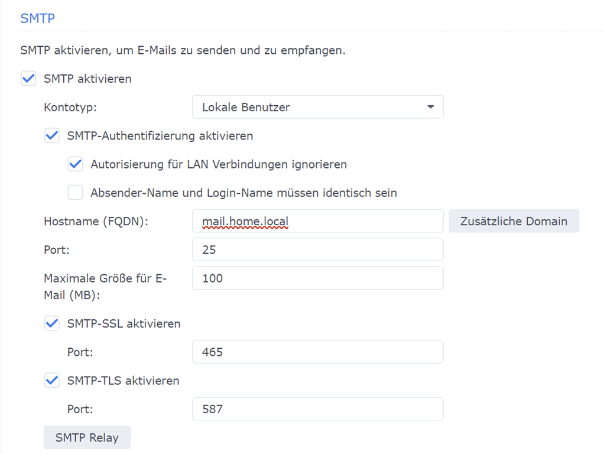The height and width of the screenshot is (454, 604).
Task: Click the maximum mail size field showing 100
Action: pos(317,278)
